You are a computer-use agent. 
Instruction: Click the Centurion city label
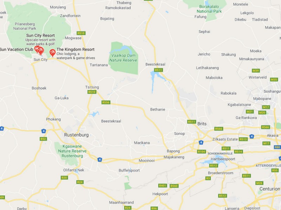(270, 189)
